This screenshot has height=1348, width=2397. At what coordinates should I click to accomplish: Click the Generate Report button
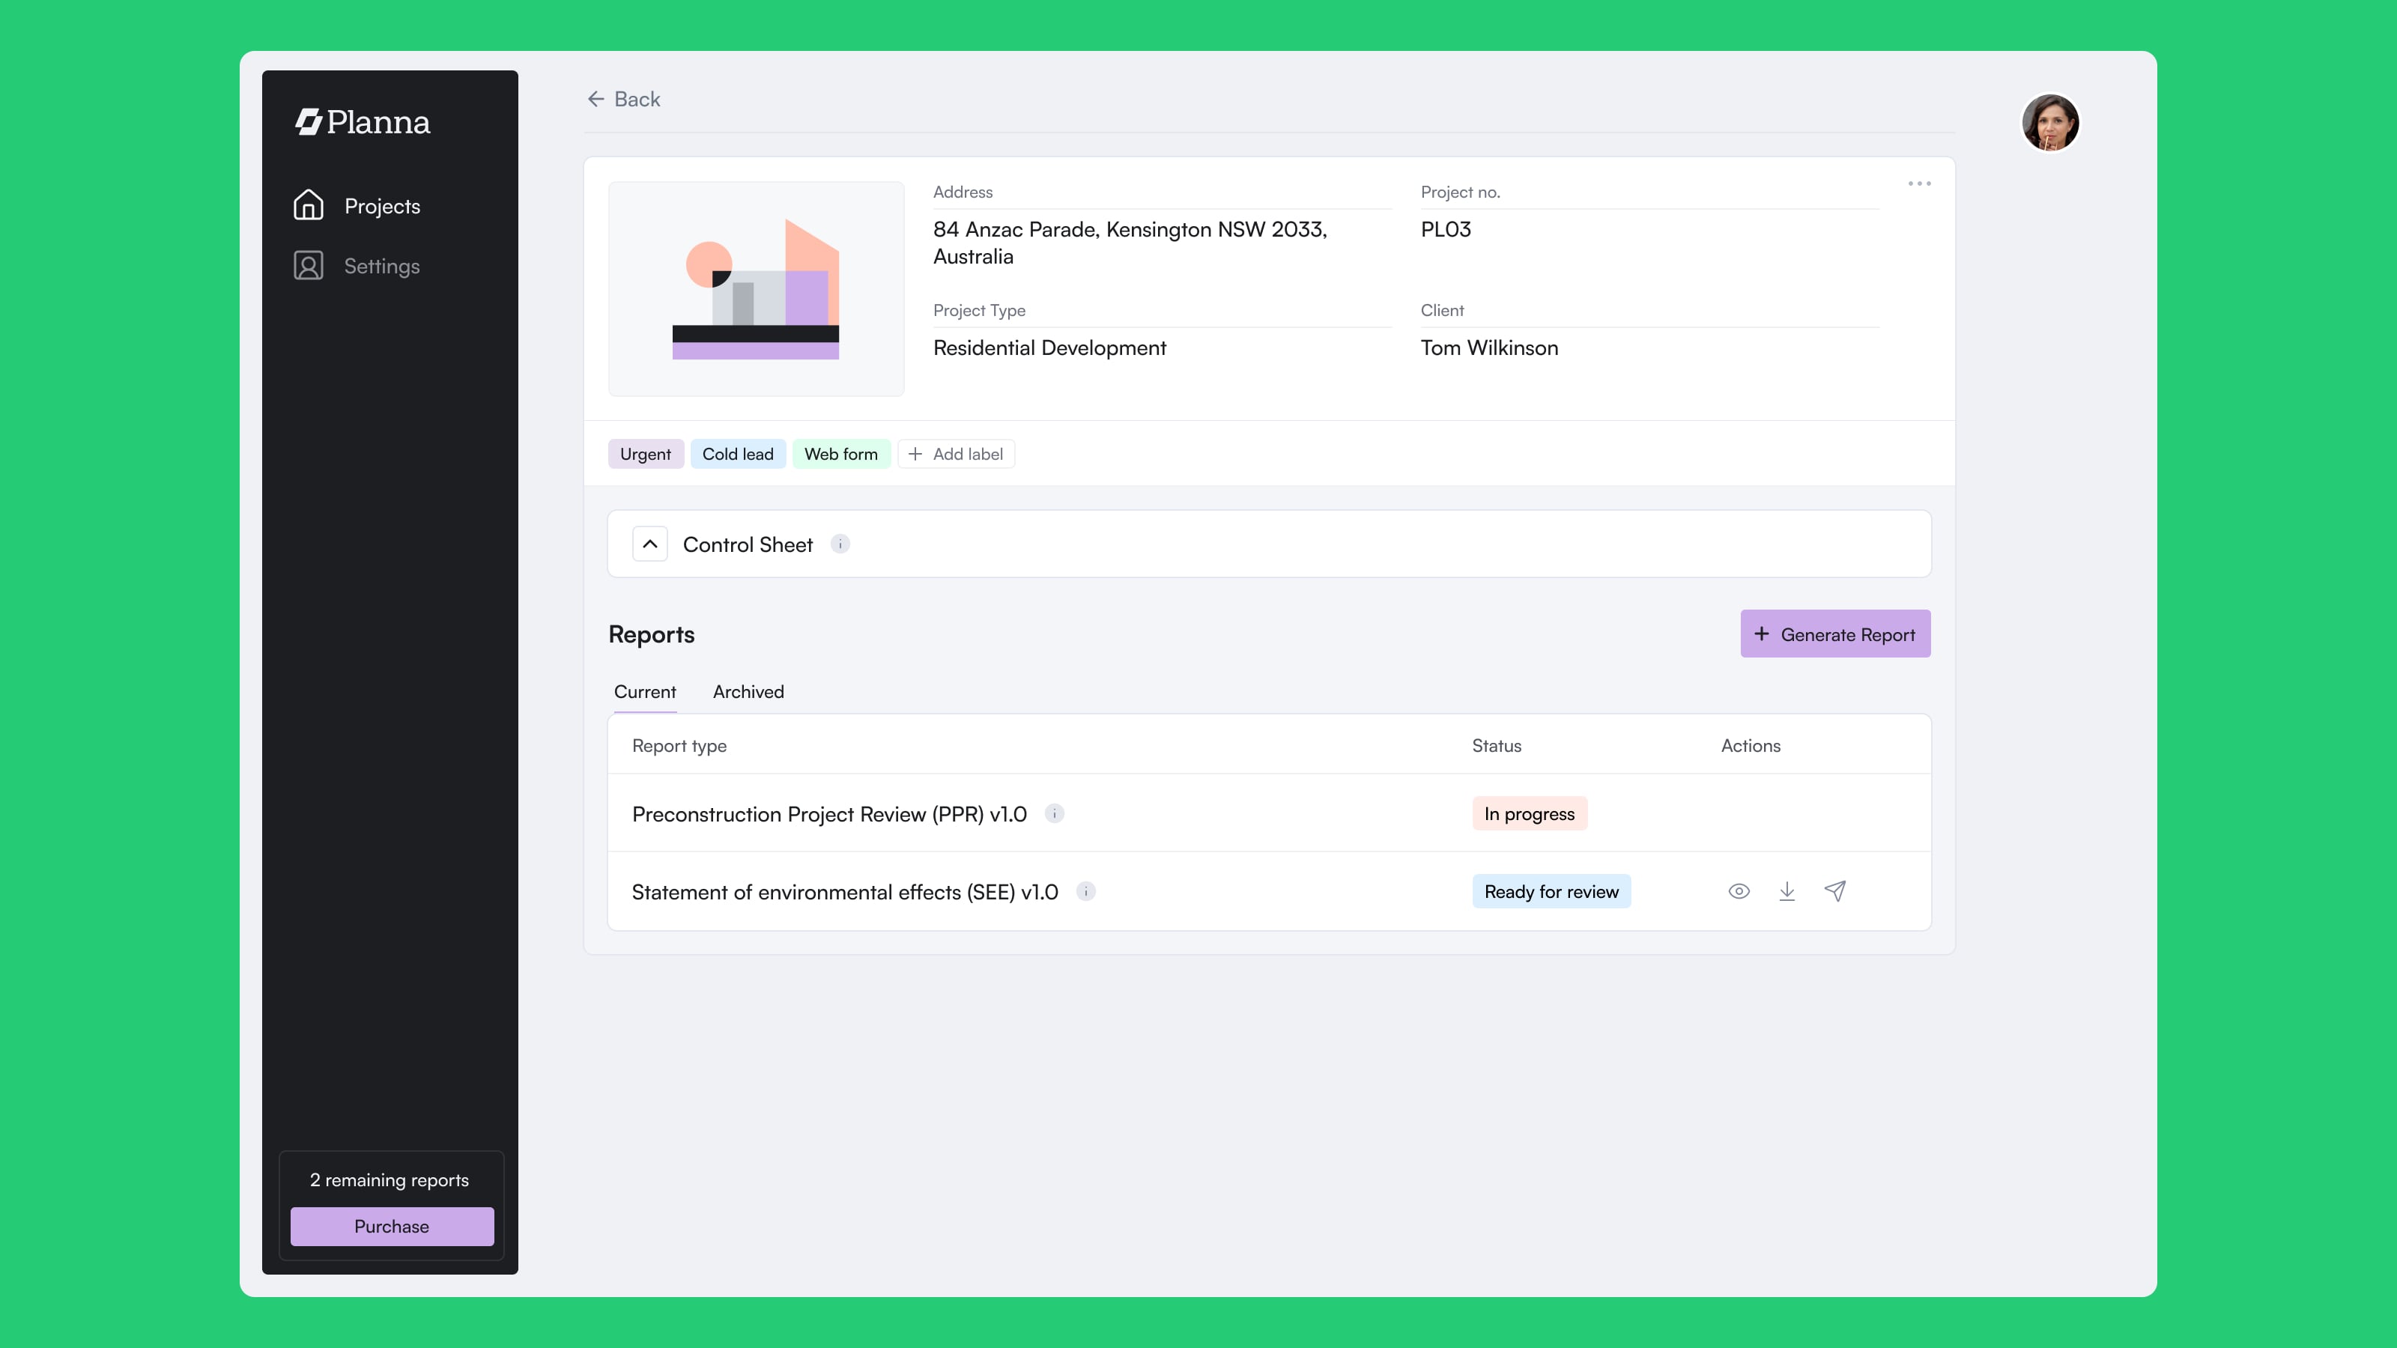(x=1834, y=634)
